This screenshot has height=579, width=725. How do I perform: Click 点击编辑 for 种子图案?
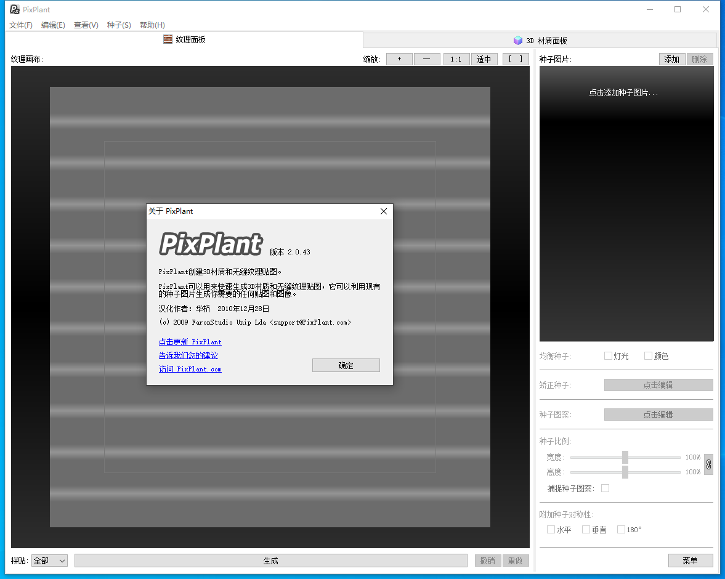click(x=658, y=415)
